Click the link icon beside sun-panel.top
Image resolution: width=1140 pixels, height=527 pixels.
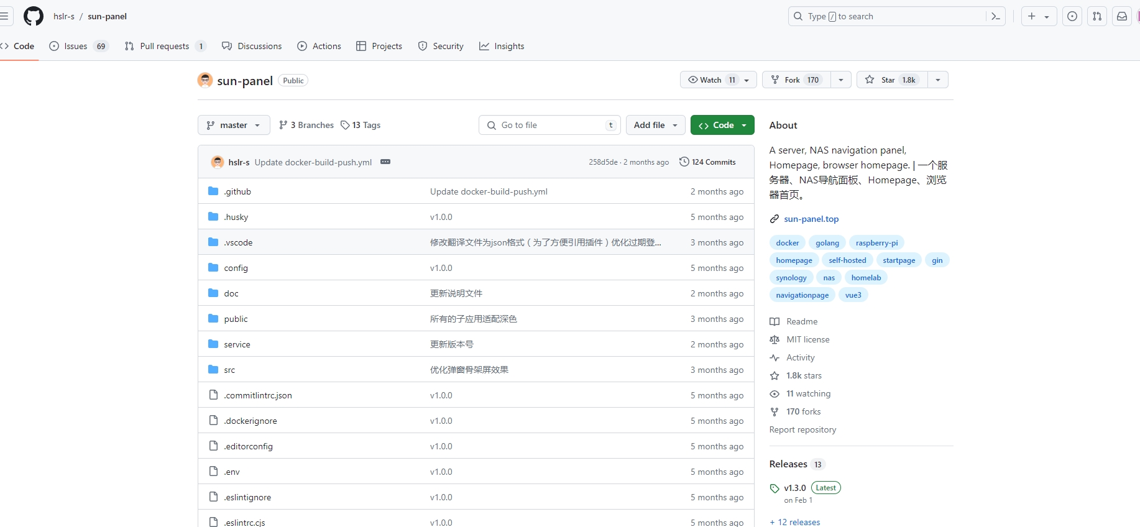coord(775,219)
